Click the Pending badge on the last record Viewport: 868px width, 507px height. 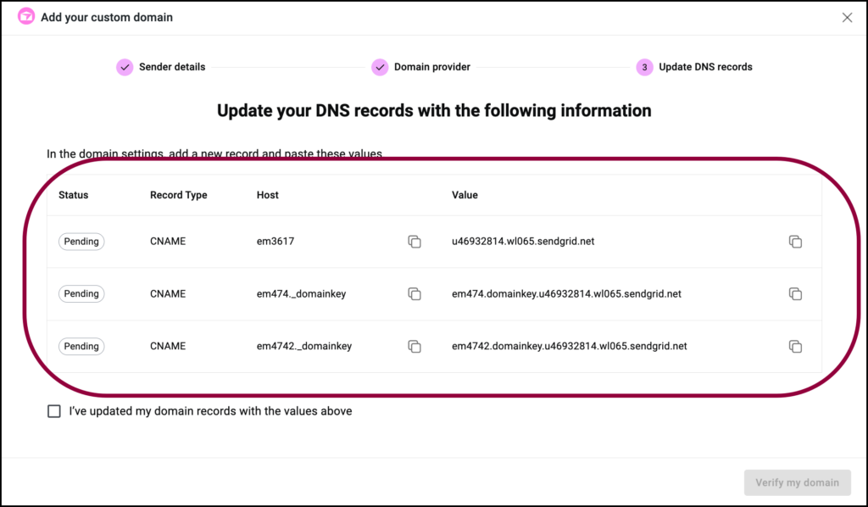tap(81, 346)
